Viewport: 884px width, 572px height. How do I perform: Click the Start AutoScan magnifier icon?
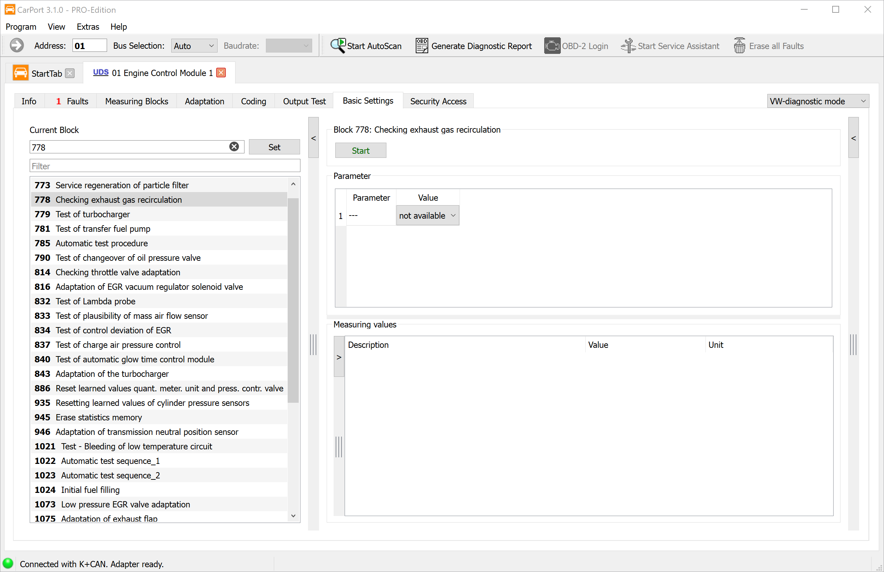pyautogui.click(x=338, y=46)
